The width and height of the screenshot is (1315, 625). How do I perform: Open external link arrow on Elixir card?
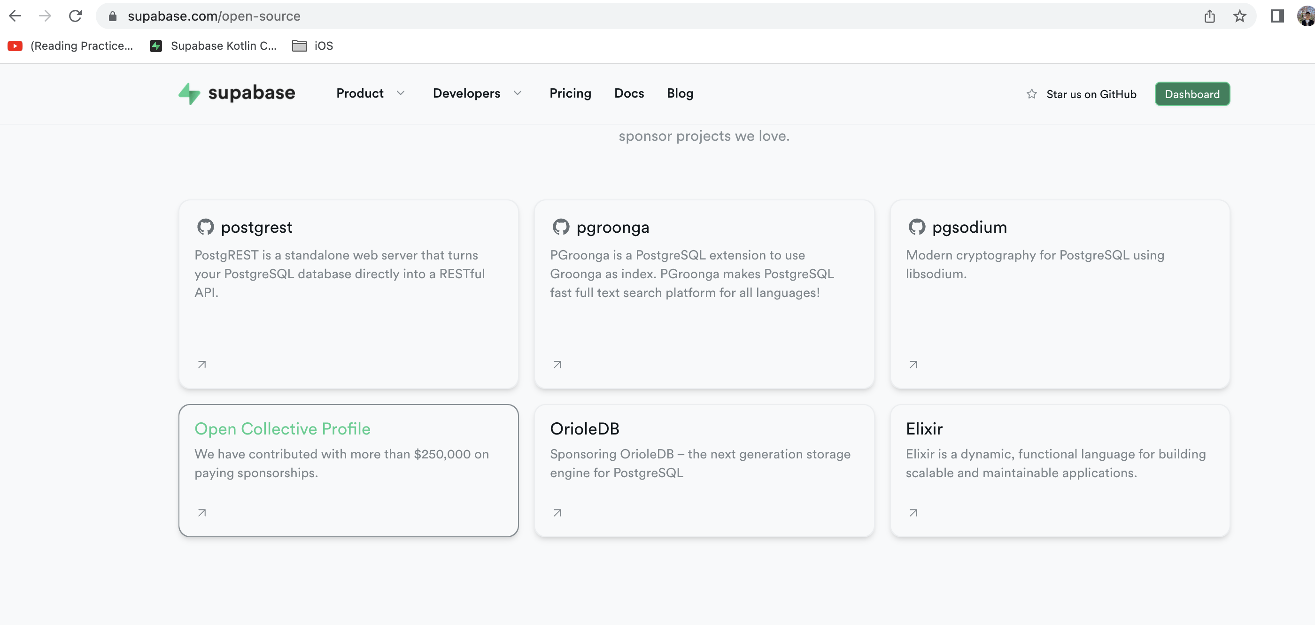tap(913, 513)
